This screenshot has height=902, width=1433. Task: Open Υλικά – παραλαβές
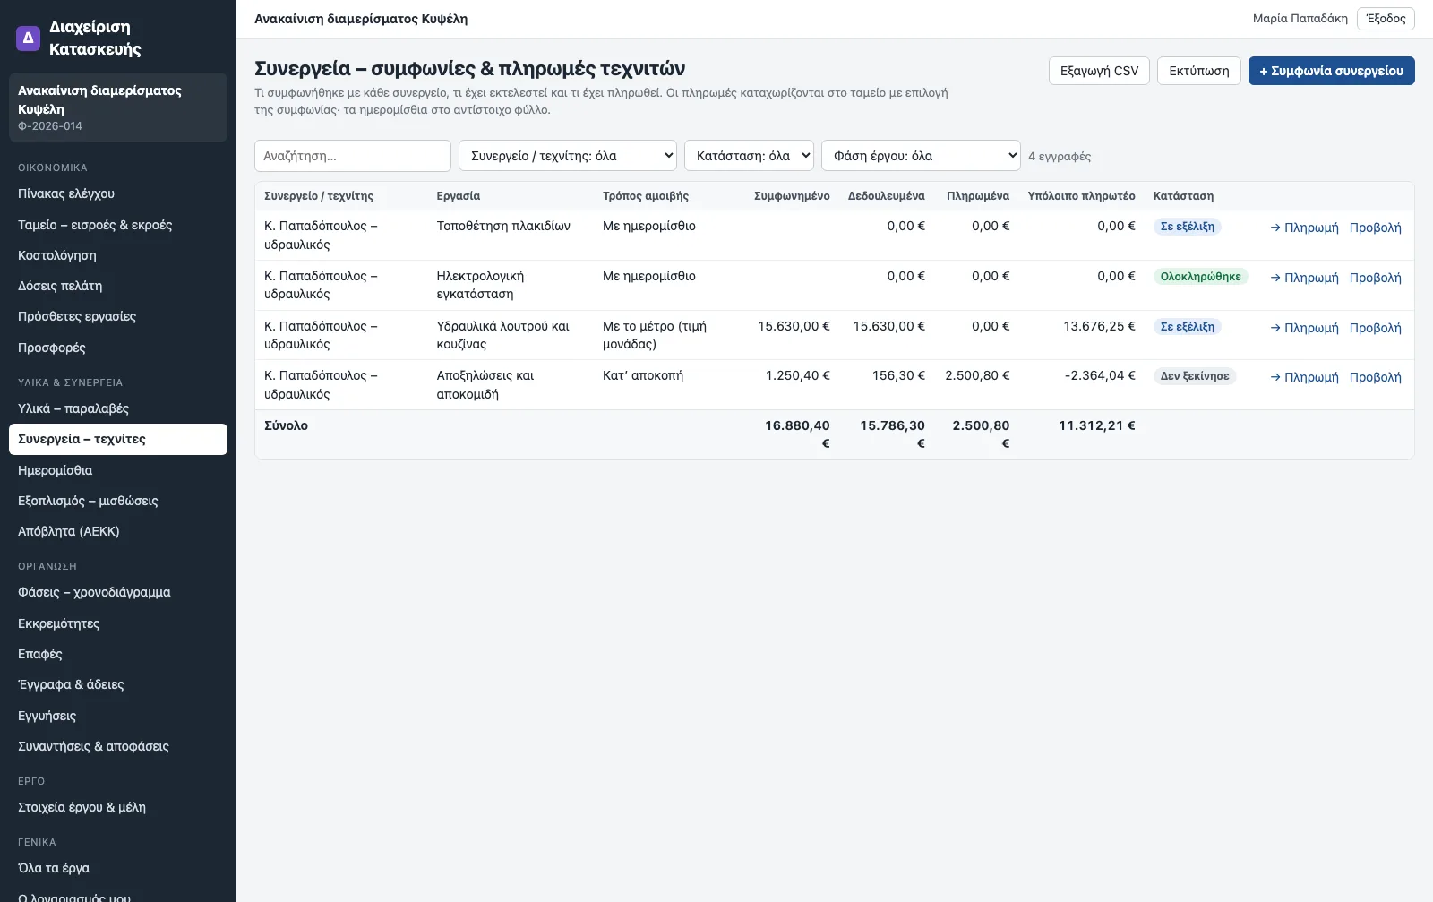(x=118, y=408)
